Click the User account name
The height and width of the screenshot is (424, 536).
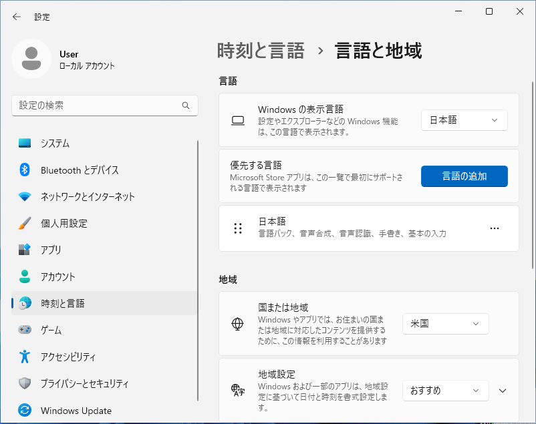coord(69,54)
